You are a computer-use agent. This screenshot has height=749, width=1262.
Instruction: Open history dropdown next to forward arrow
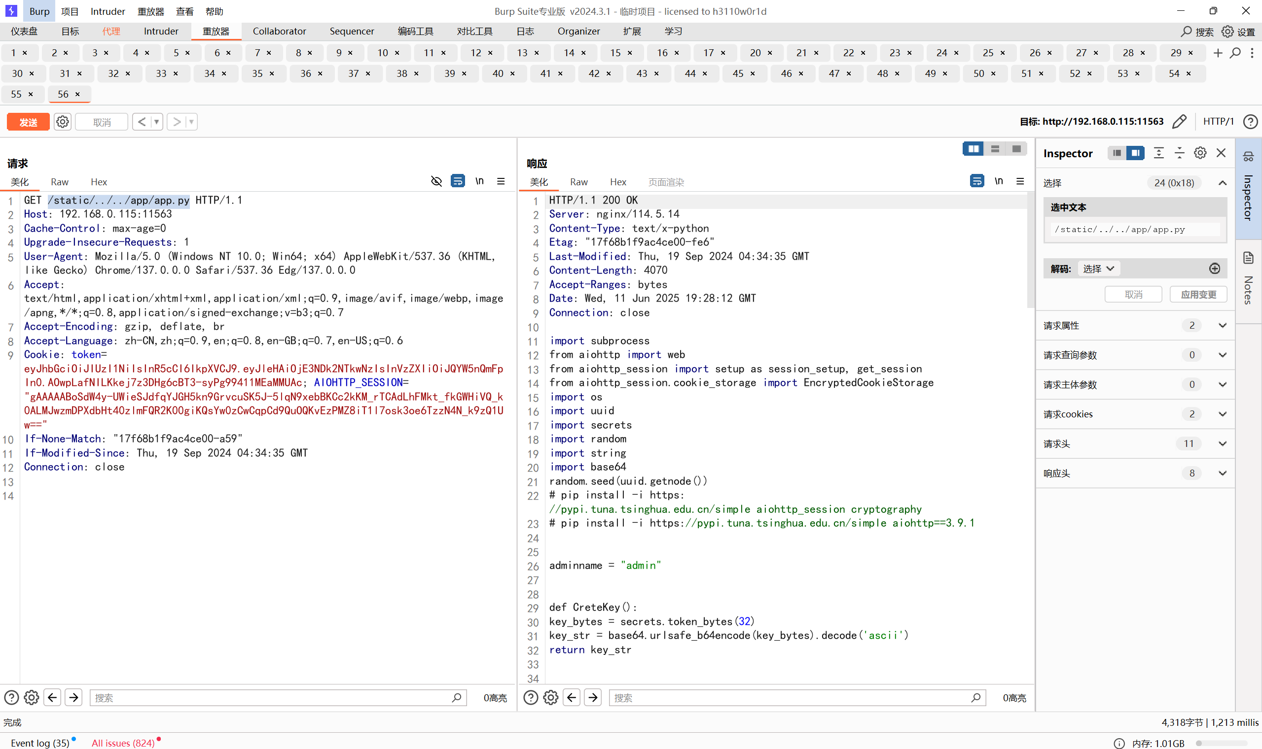[x=191, y=122]
